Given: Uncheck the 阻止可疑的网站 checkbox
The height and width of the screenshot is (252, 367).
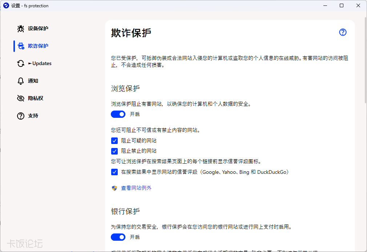Looking at the screenshot, I should coord(114,141).
